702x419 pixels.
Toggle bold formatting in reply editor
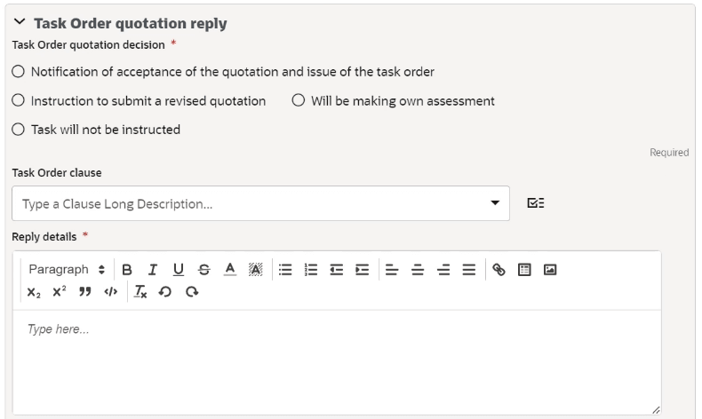pyautogui.click(x=127, y=270)
